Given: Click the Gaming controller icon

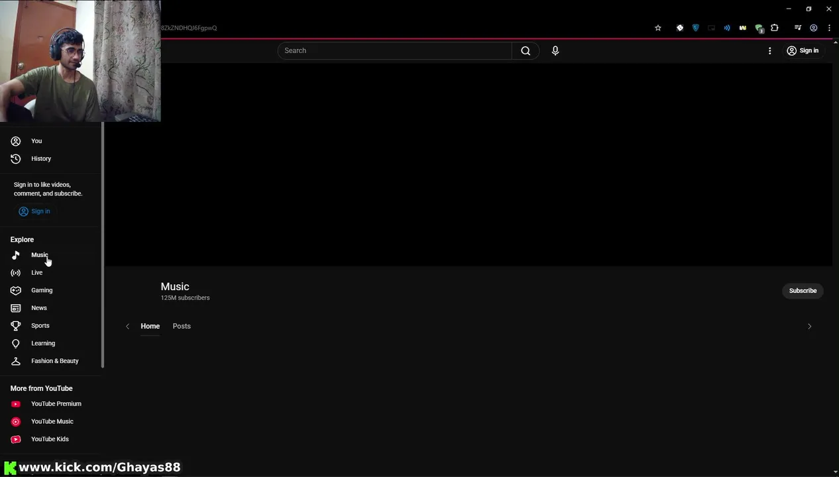Looking at the screenshot, I should [x=16, y=290].
